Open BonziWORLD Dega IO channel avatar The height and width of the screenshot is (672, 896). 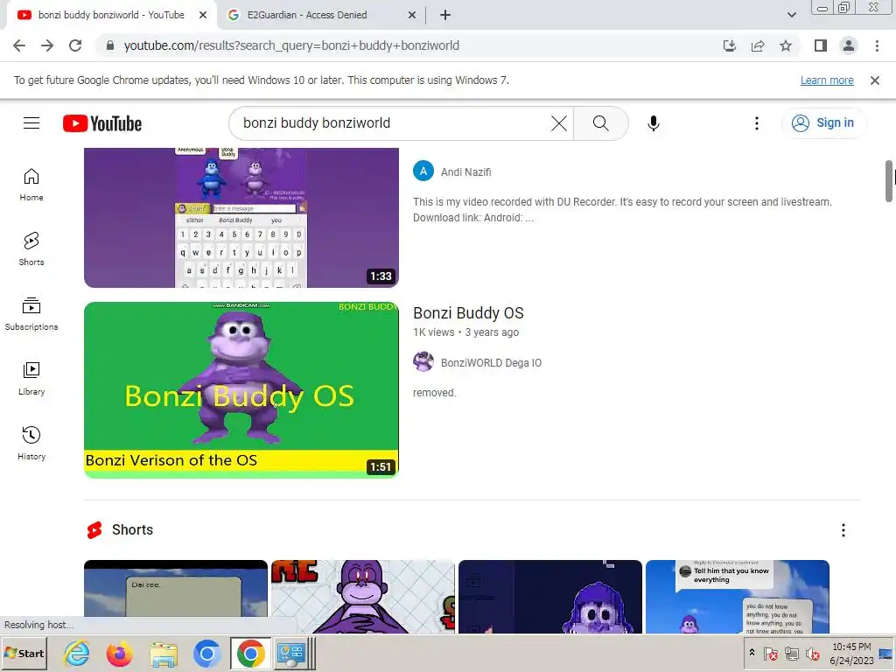[x=423, y=361]
